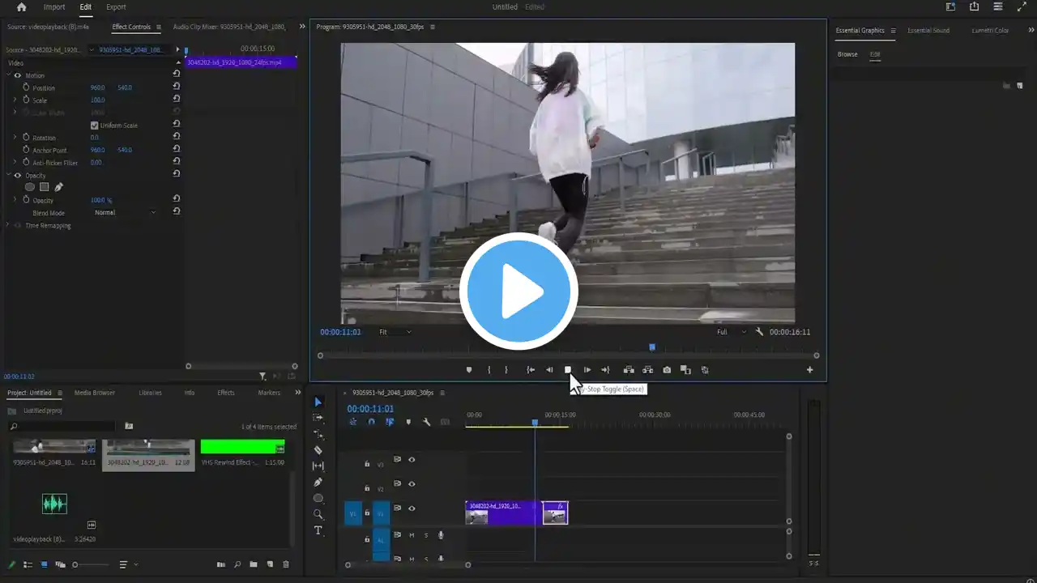Uncheck the Uniform Scale checkbox
This screenshot has height=583, width=1037.
(x=94, y=126)
